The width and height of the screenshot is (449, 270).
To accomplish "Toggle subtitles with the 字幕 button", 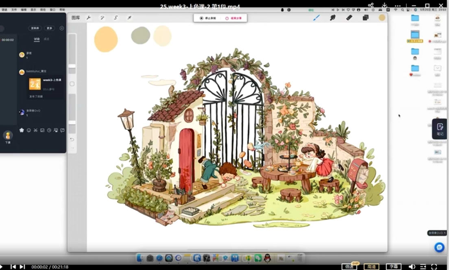I will 393,266.
